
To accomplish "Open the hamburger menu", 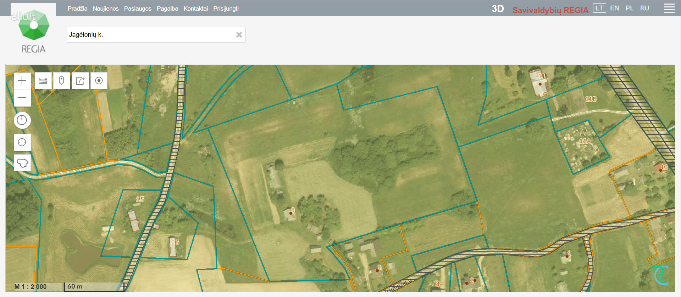I will (669, 8).
